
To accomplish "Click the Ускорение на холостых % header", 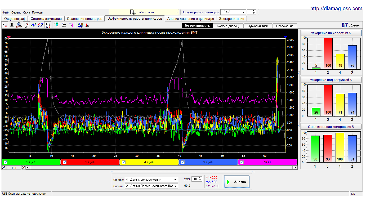I will 331,33.
